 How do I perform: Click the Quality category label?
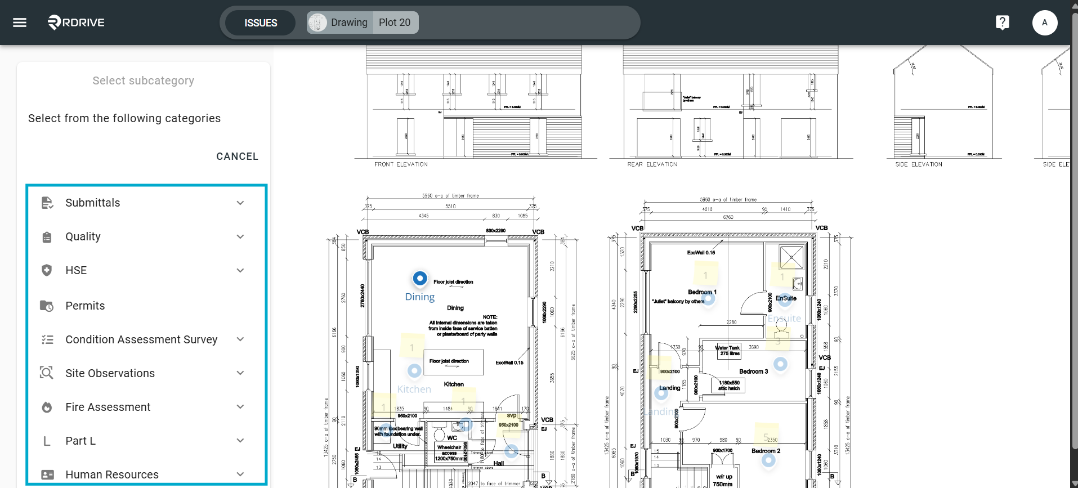(x=83, y=236)
